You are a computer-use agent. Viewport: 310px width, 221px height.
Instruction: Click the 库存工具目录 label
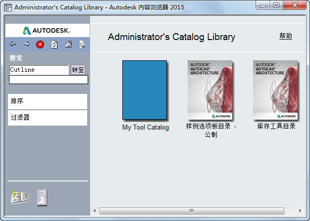coord(276,126)
